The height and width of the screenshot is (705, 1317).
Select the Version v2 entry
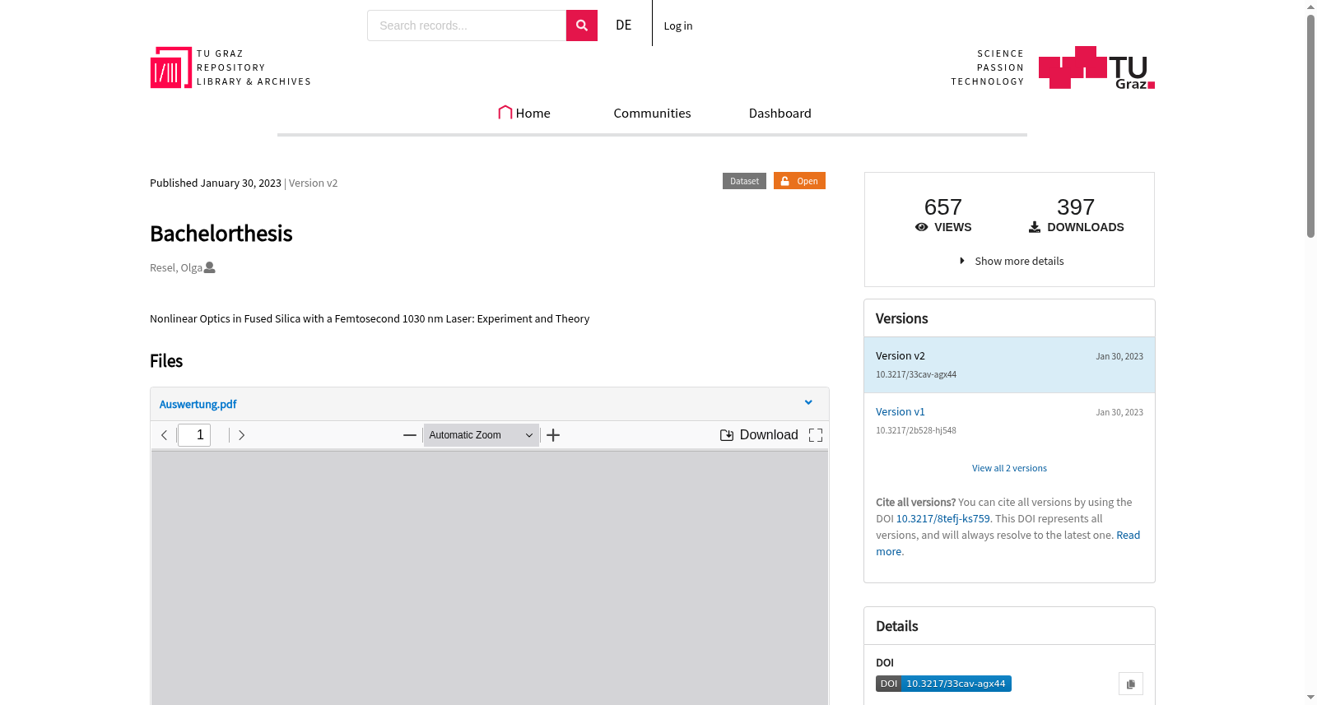click(1009, 364)
